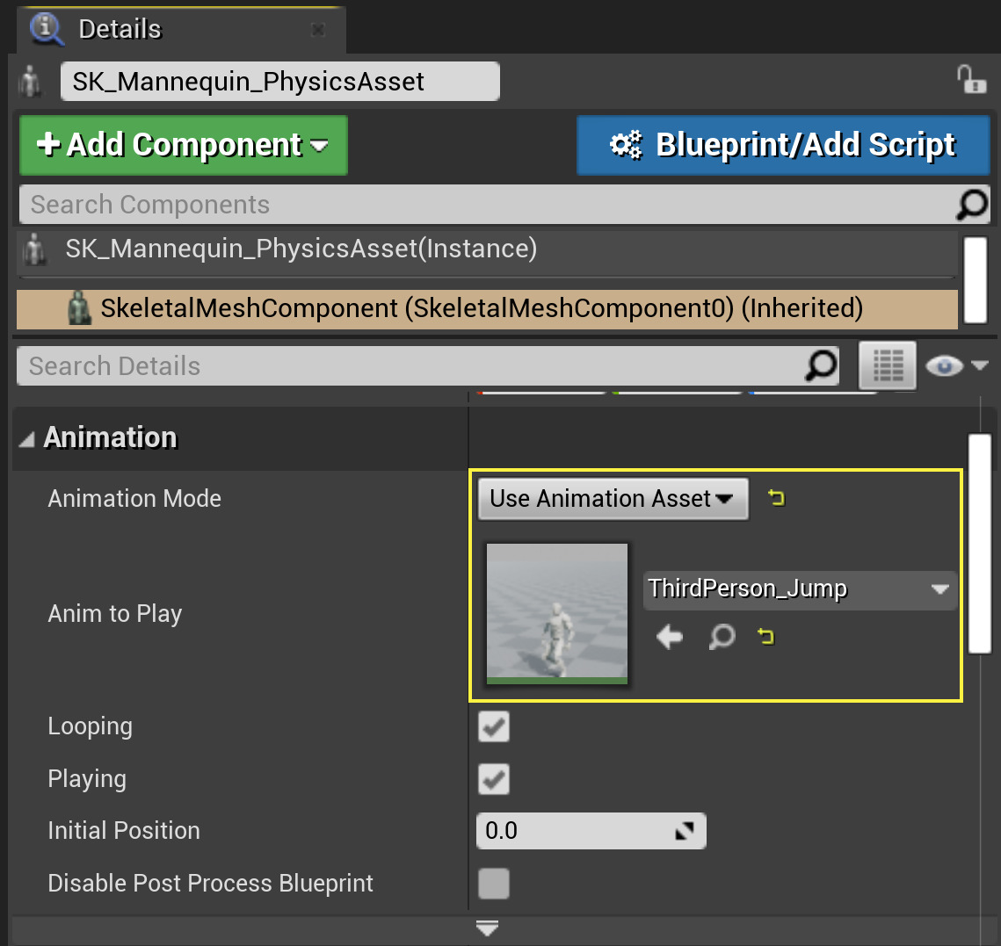The height and width of the screenshot is (946, 1001).
Task: Browse to ThirdPerson_Jump in Content Browser
Action: (x=722, y=637)
